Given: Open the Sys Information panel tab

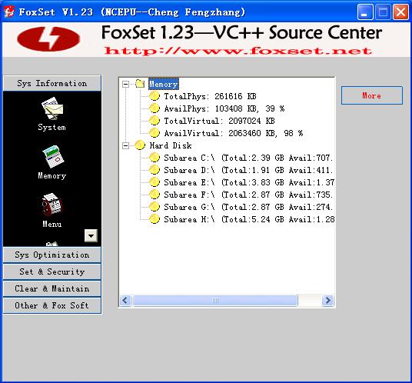Looking at the screenshot, I should (52, 83).
